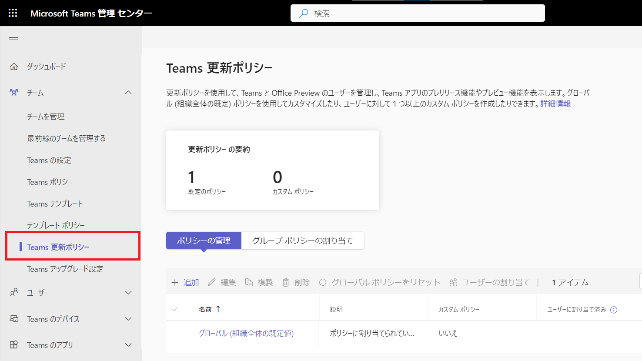This screenshot has width=642, height=361.
Task: Click the 詳細情報 link
Action: [555, 104]
